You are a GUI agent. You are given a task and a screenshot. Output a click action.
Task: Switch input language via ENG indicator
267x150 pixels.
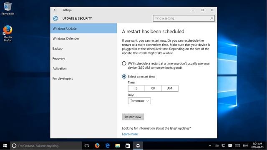(x=245, y=146)
